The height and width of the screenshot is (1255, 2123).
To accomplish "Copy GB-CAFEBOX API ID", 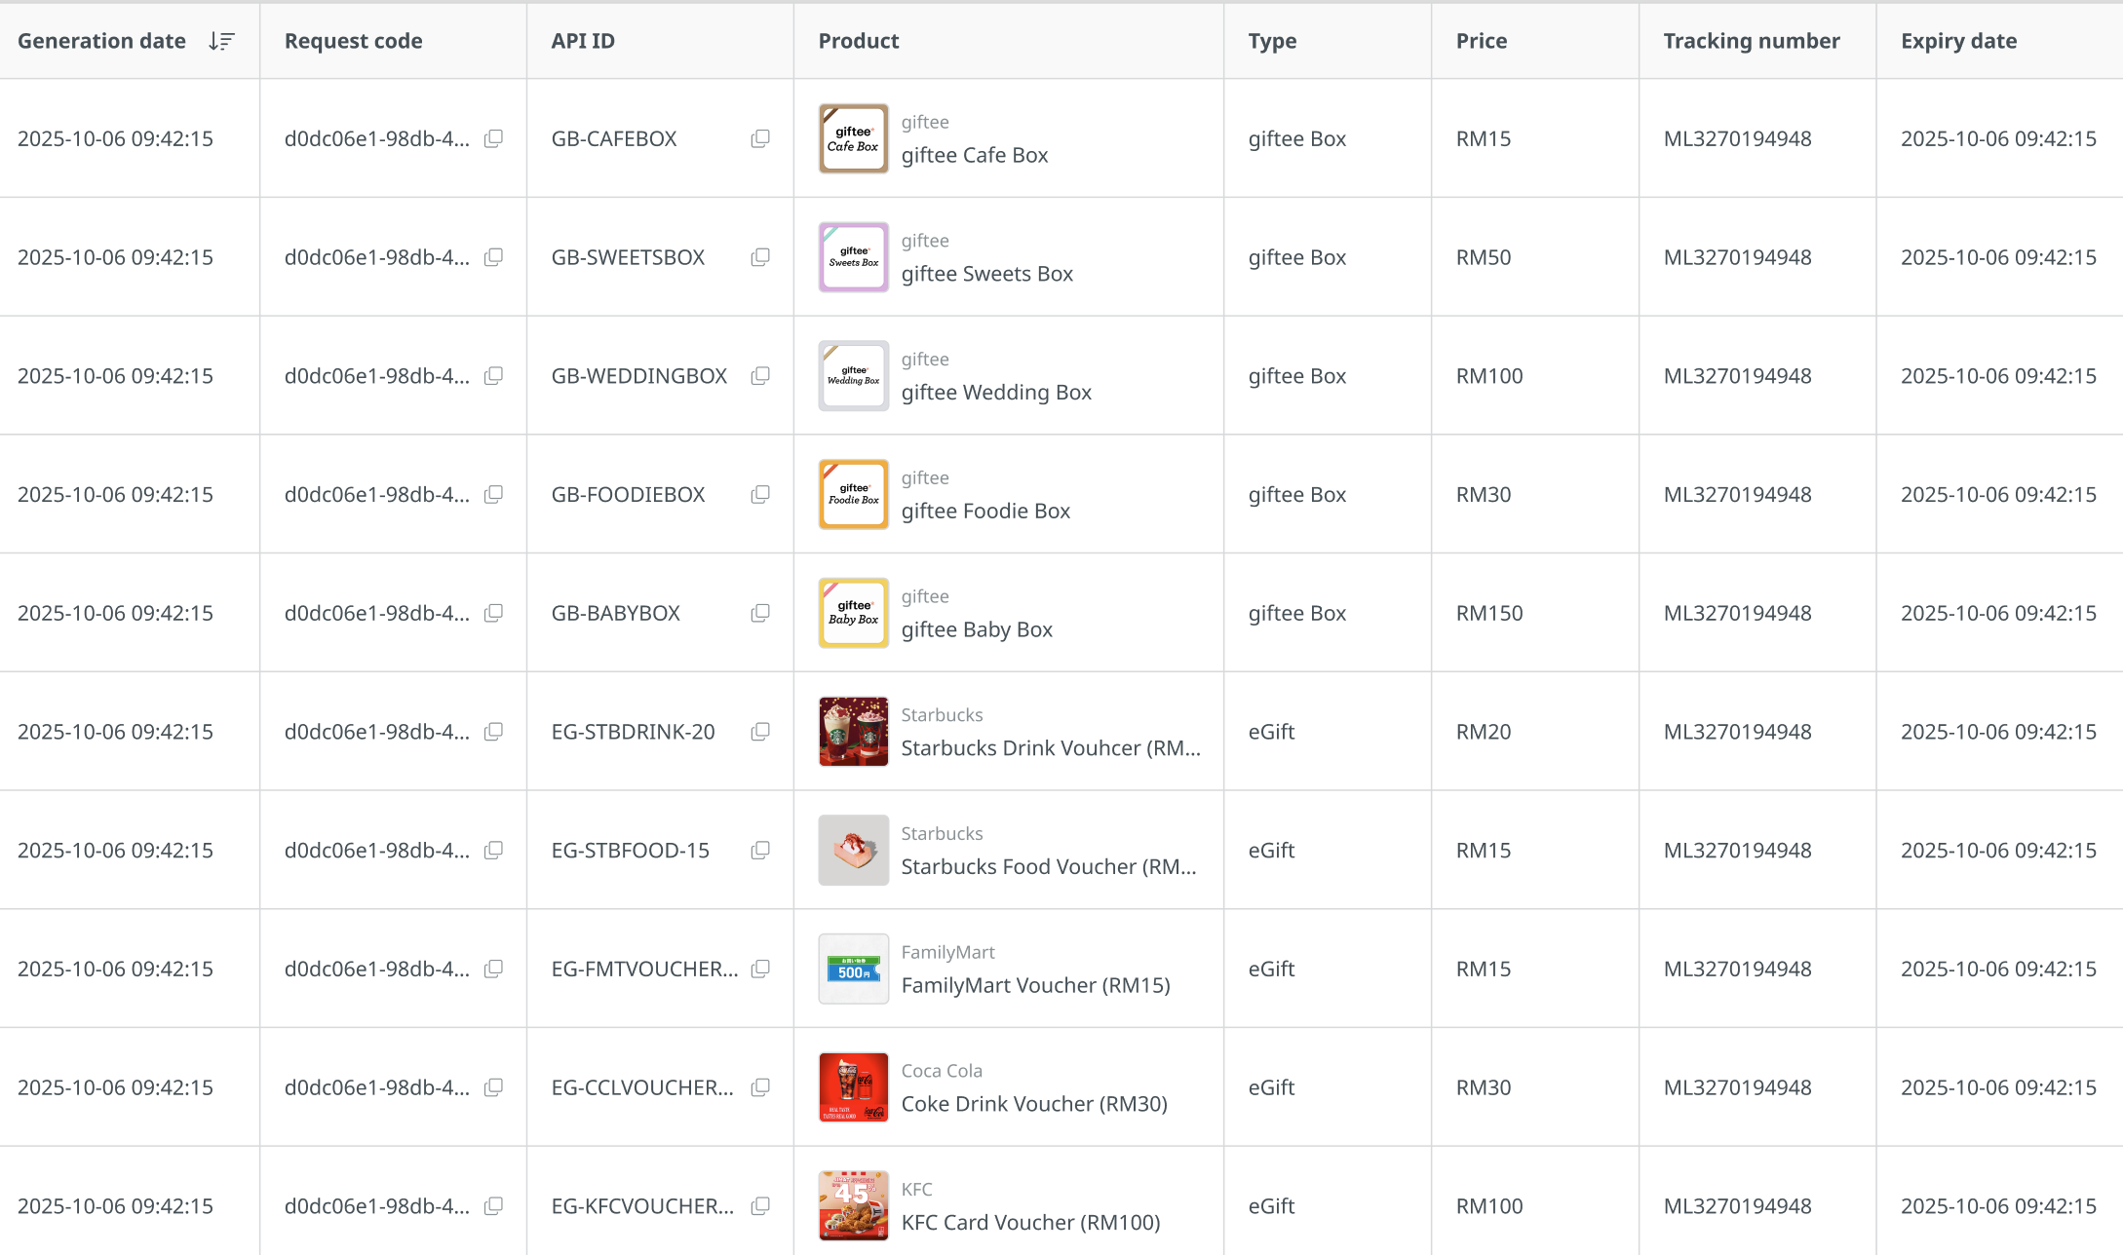I will [760, 138].
